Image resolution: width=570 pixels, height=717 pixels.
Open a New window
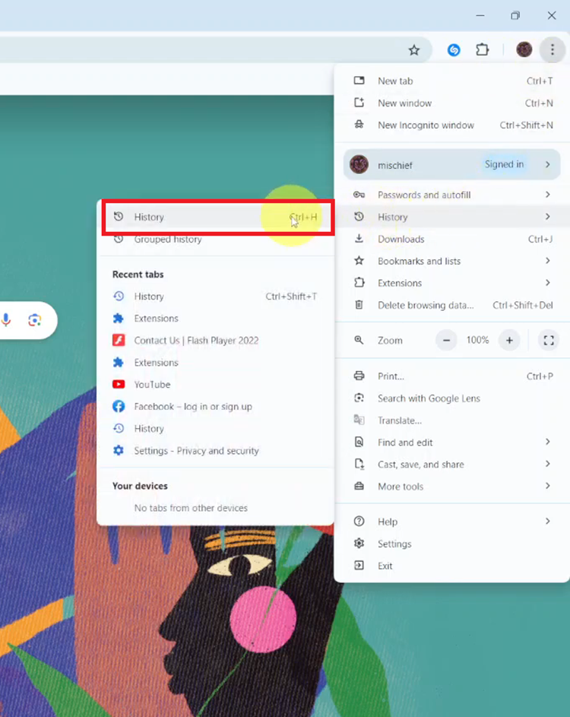pyautogui.click(x=452, y=103)
